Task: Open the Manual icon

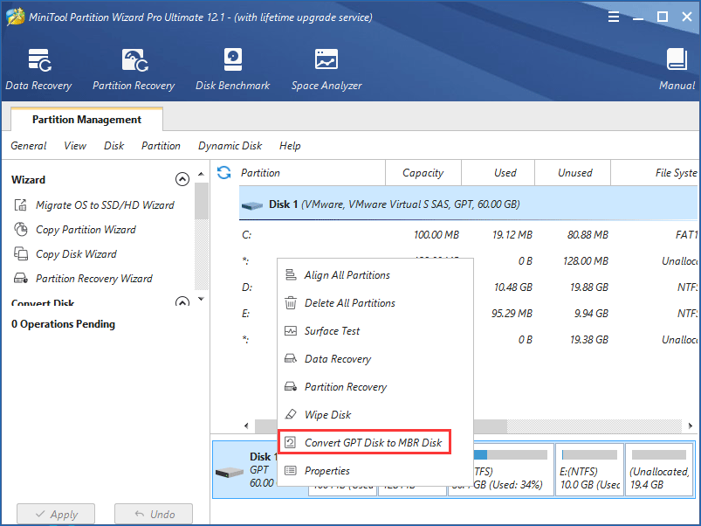Action: point(677,69)
